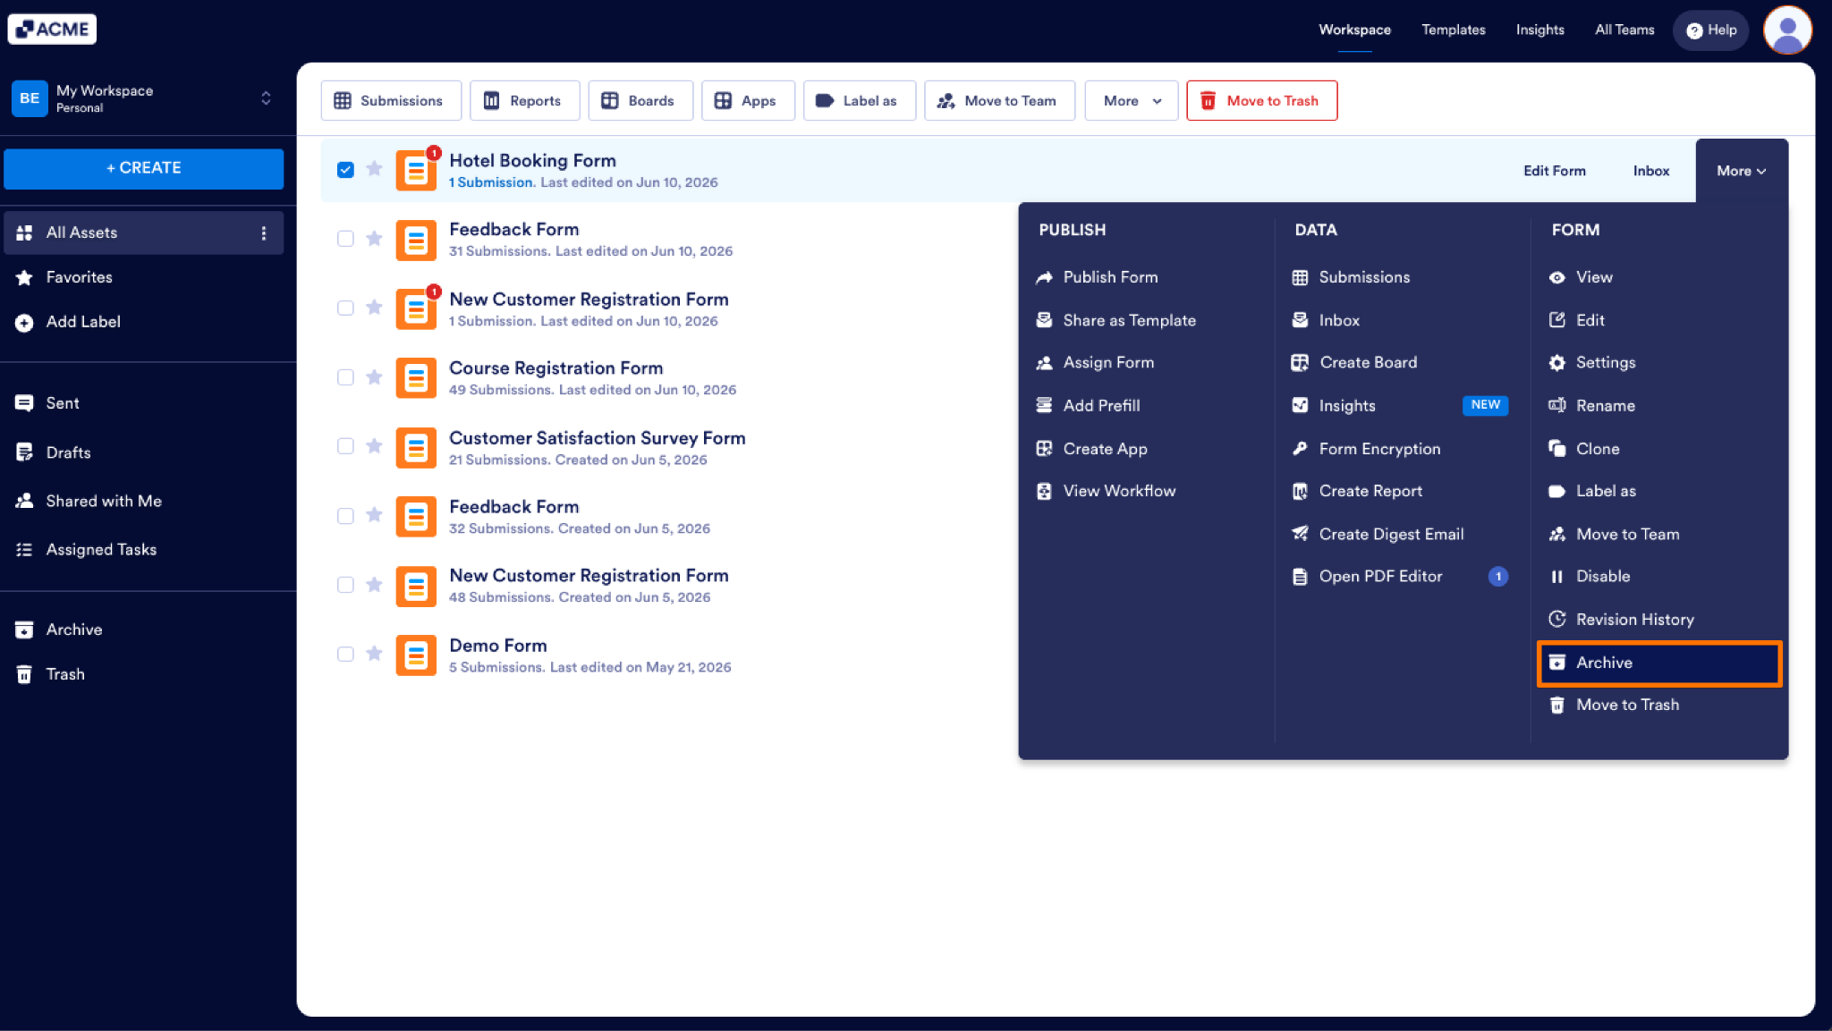Click the Move to Team toolbar button
The height and width of the screenshot is (1031, 1832).
[999, 100]
